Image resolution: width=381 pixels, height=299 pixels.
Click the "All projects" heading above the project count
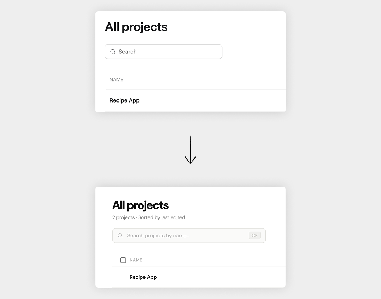click(x=140, y=205)
